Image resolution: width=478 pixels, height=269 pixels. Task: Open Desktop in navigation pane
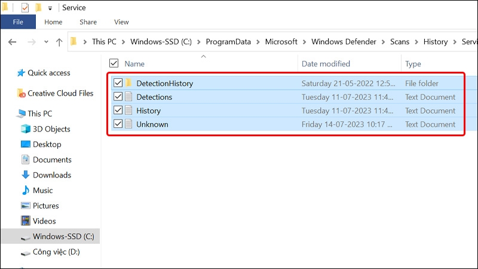(47, 144)
